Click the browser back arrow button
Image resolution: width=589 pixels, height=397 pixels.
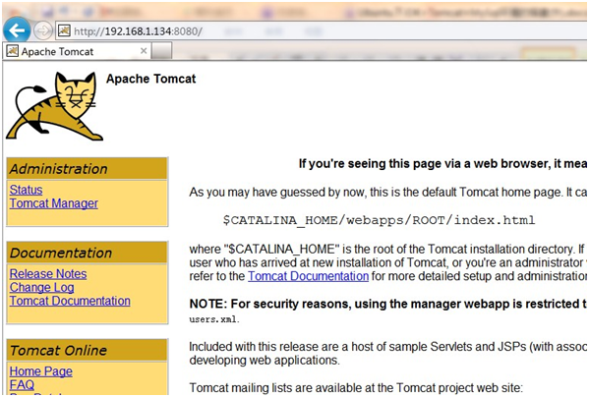coord(17,30)
